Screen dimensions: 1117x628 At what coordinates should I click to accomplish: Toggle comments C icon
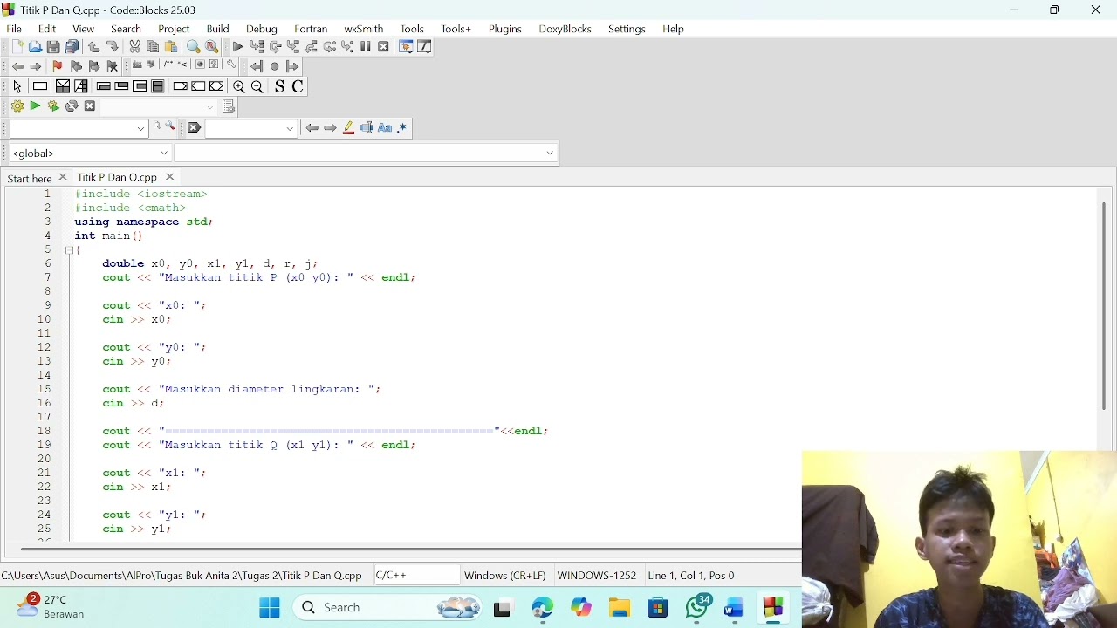coord(298,87)
